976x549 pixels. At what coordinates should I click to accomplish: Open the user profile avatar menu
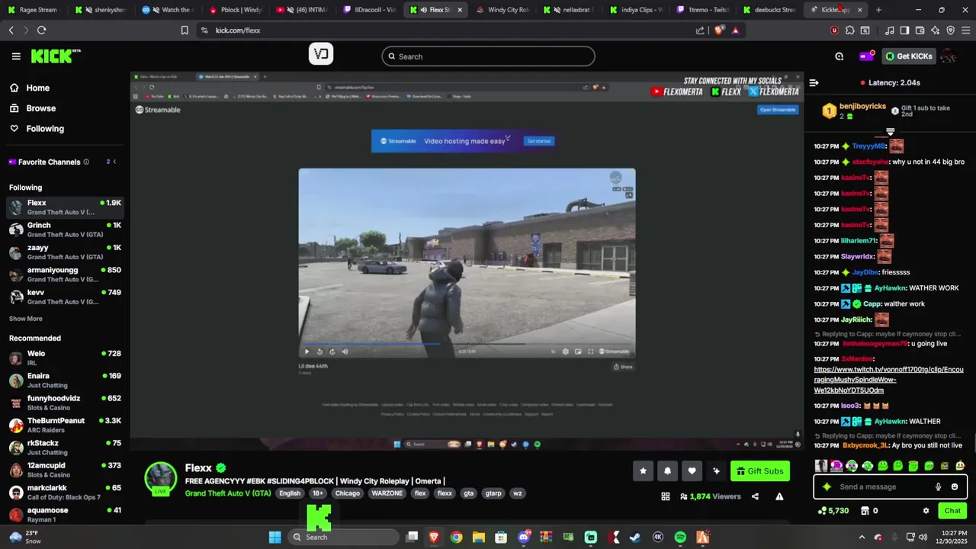point(949,56)
